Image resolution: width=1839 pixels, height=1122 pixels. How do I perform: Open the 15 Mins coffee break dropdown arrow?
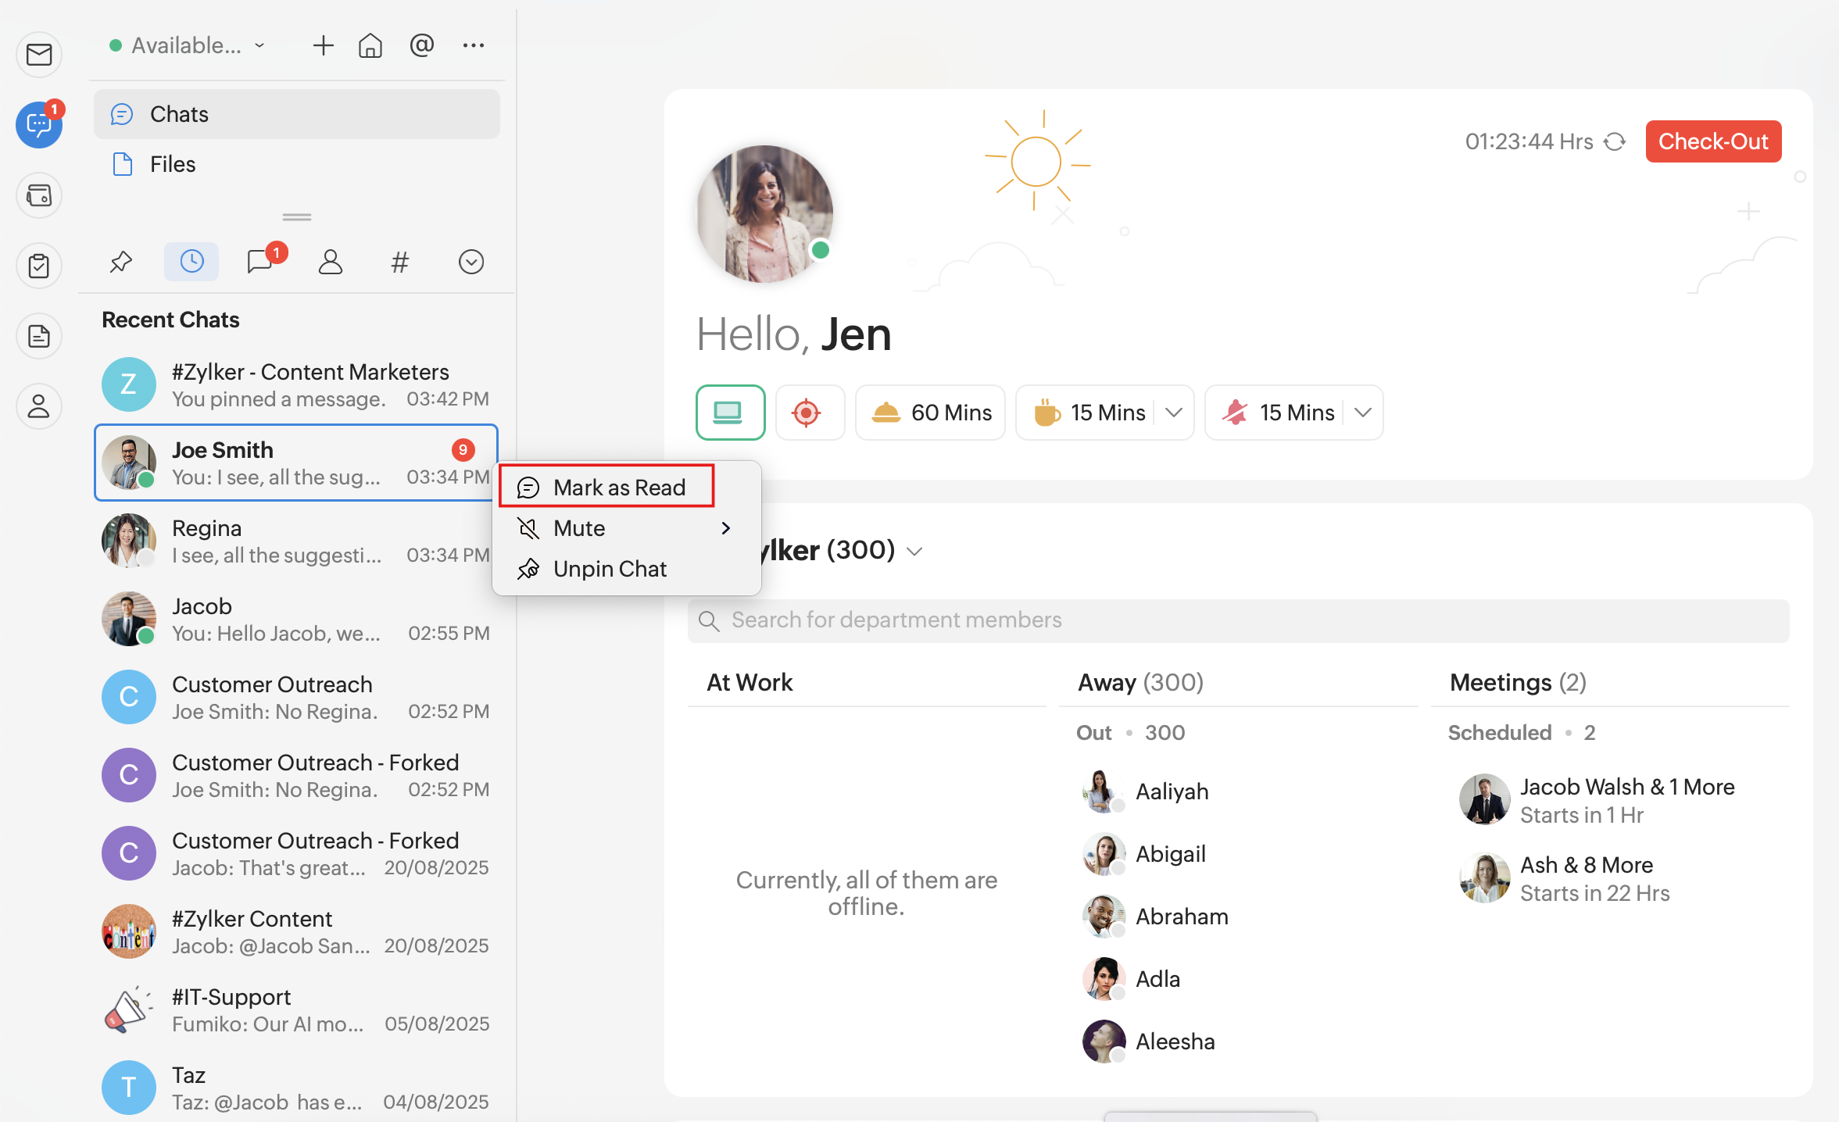pos(1173,413)
